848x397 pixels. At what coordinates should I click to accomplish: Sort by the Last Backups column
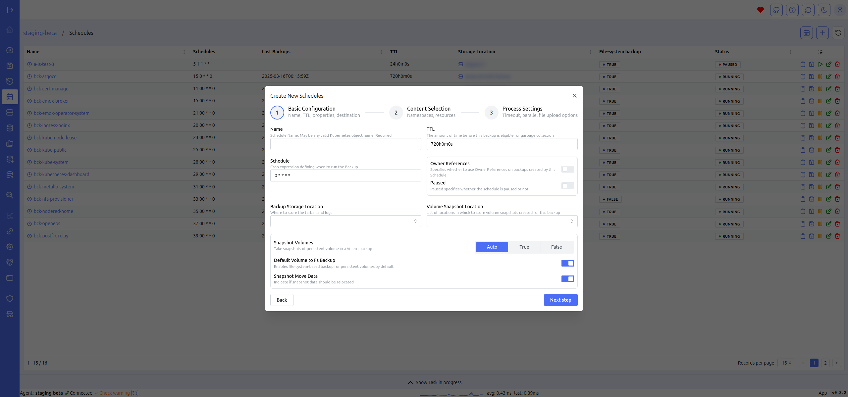point(381,52)
